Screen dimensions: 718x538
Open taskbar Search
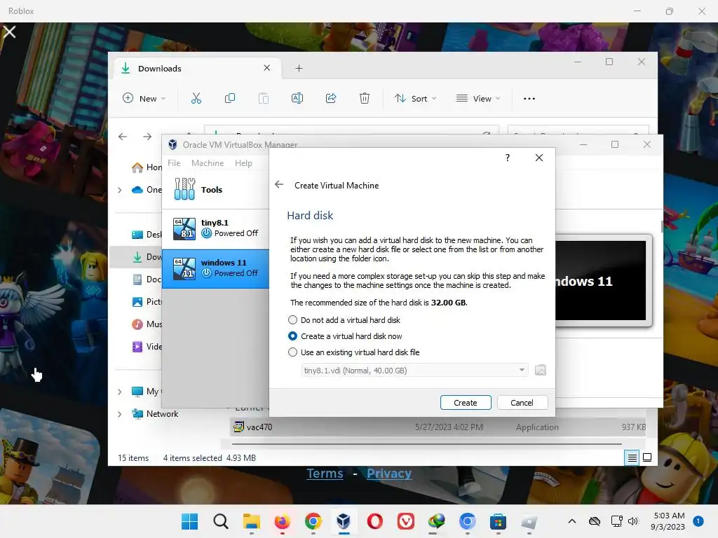pos(221,521)
